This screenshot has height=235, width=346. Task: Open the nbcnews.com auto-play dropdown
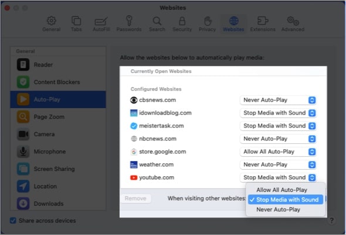pos(278,139)
